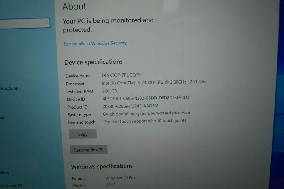Open See details in Windows Security link
This screenshot has height=189, width=284.
[95, 43]
